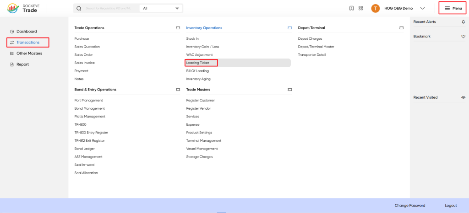This screenshot has width=469, height=213.
Task: Click the HOG O&G Demo account name
Action: [x=398, y=8]
